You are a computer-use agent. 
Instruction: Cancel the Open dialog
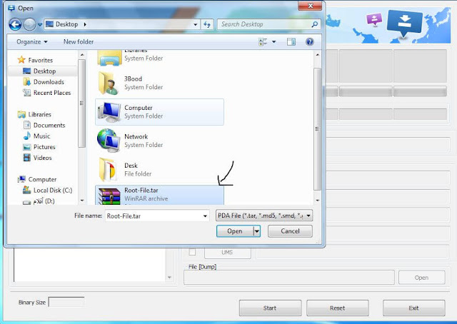point(290,231)
